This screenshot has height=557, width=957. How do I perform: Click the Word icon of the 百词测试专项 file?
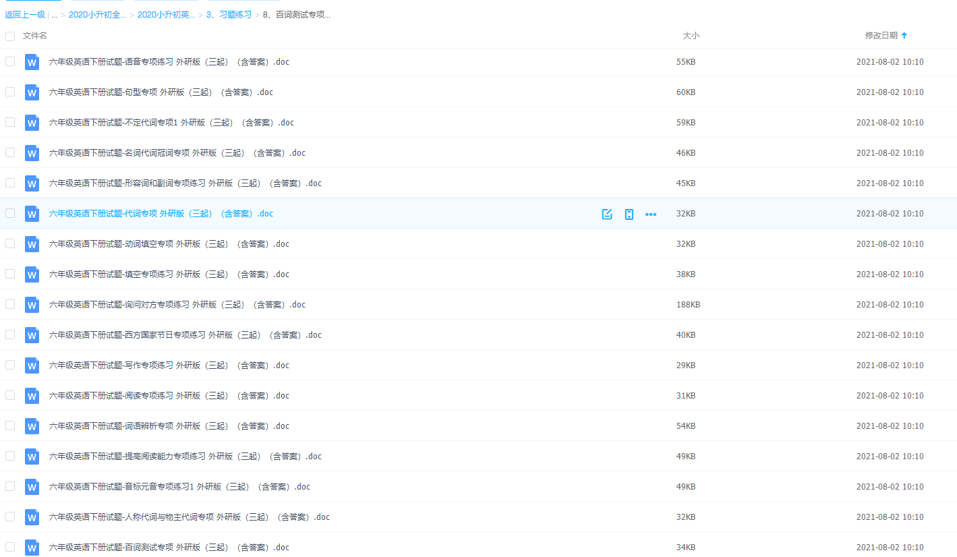pyautogui.click(x=32, y=548)
